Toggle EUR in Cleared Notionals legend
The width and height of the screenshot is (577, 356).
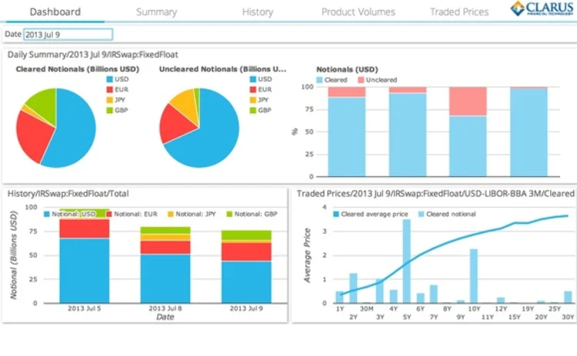[x=118, y=89]
